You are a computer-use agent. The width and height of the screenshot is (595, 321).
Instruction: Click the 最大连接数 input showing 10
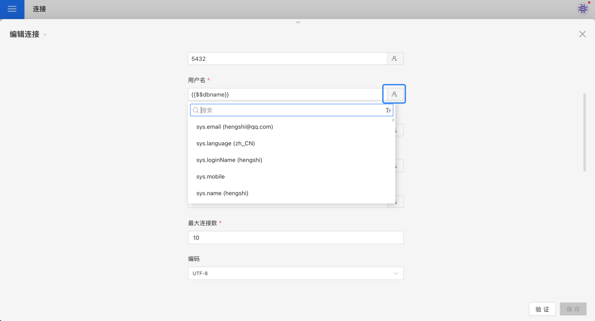[295, 238]
